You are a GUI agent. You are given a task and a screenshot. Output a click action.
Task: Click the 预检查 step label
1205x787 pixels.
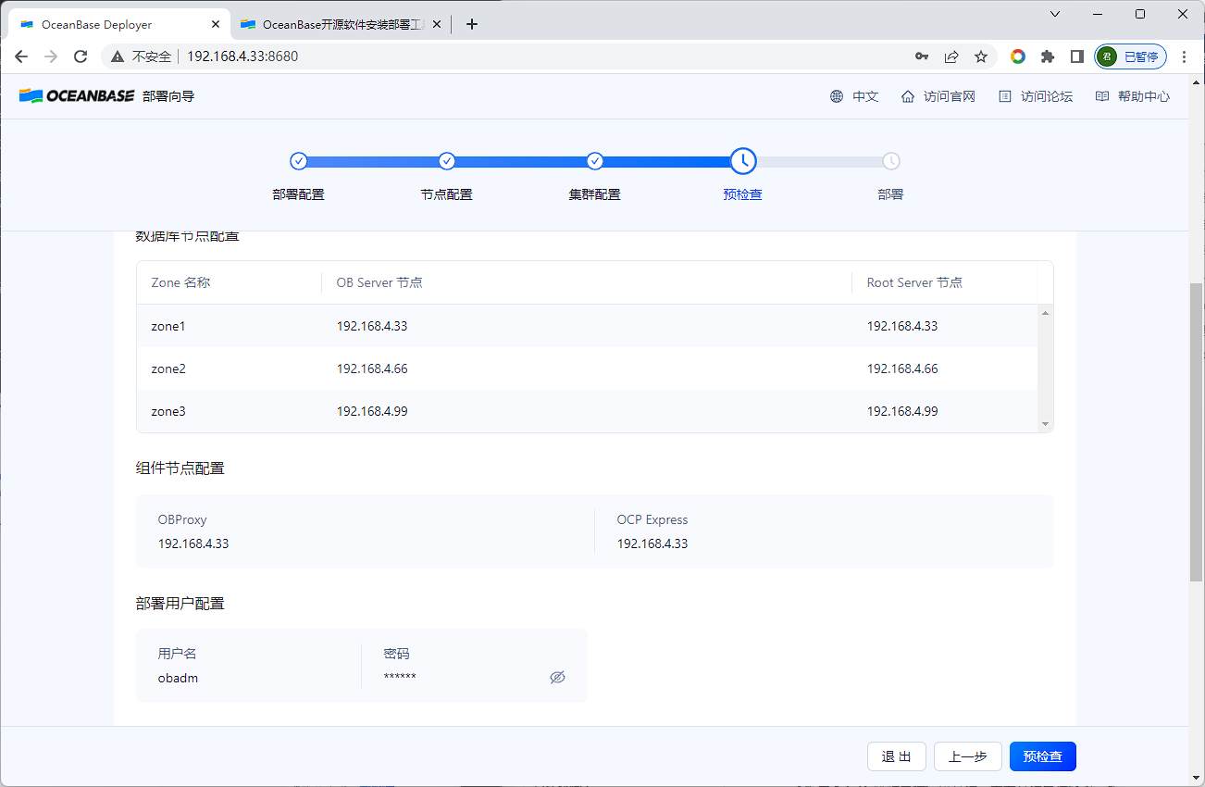pos(743,194)
